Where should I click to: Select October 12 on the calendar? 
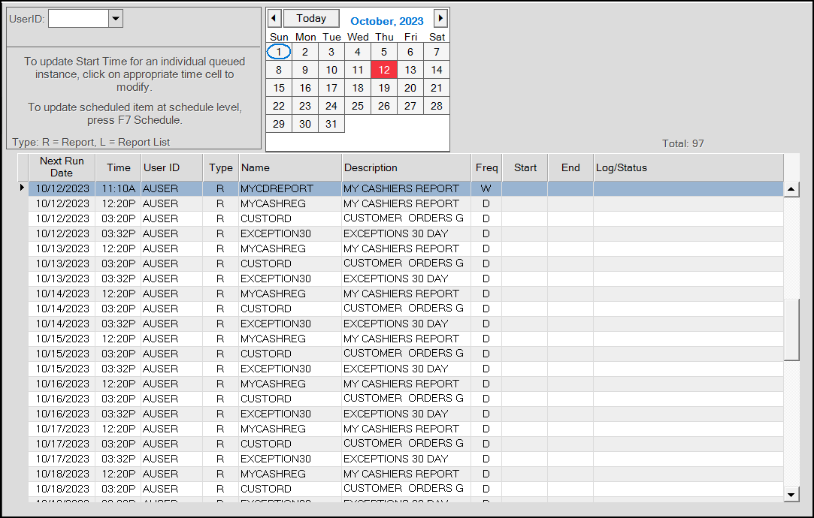pyautogui.click(x=384, y=69)
